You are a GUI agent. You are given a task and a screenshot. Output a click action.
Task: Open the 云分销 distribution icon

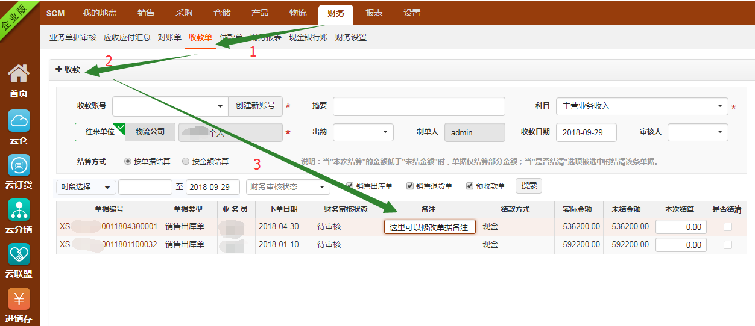pos(19,210)
